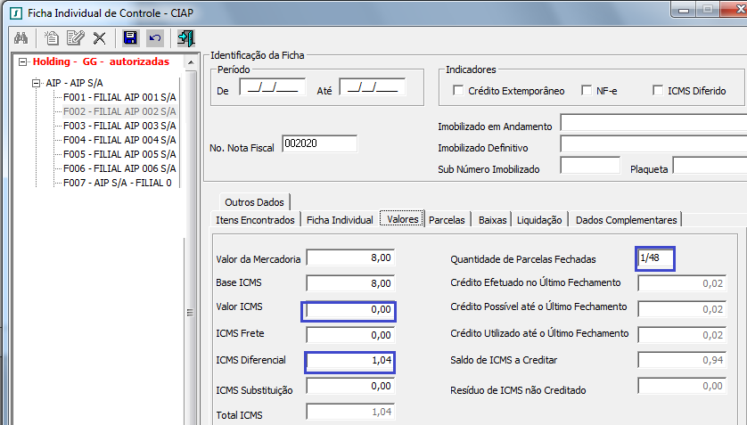Collapse the Holding GG autorizadas tree node

[23, 62]
